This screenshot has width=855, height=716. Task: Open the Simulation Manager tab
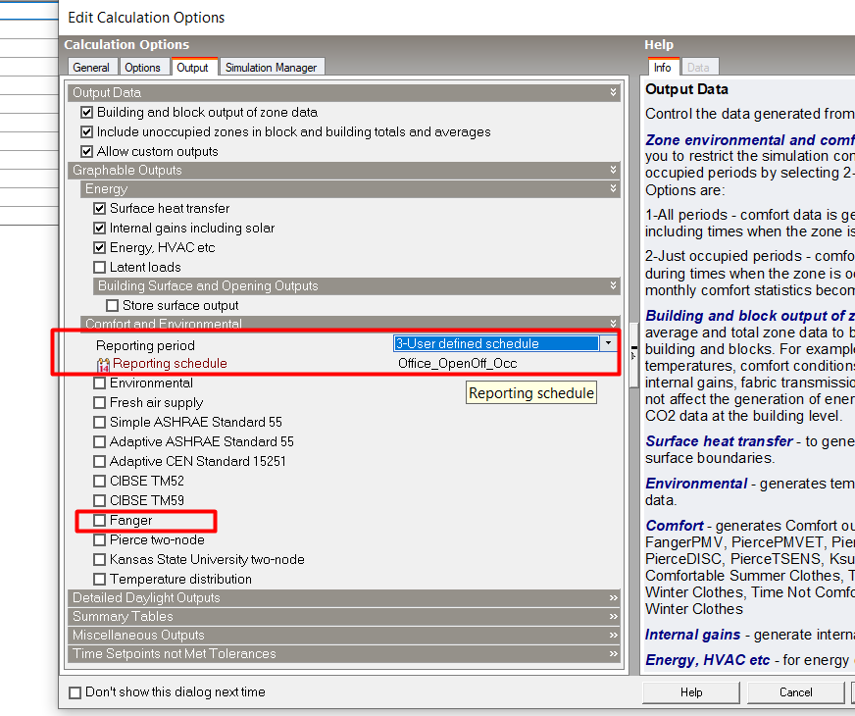(x=271, y=67)
